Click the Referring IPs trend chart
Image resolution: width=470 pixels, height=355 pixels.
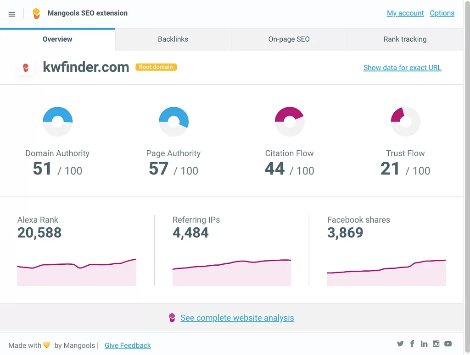[x=232, y=273]
